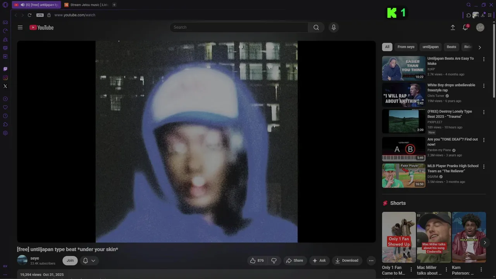Open the YouTube account avatar menu
The height and width of the screenshot is (279, 496).
480,28
